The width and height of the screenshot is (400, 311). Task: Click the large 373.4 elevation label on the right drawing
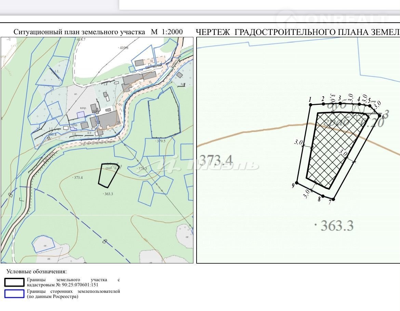point(215,160)
